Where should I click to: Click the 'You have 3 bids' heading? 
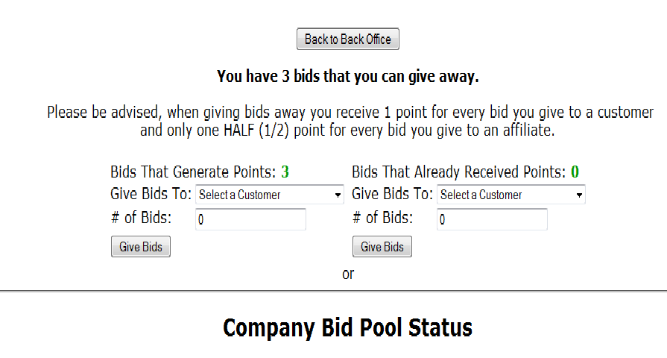[347, 76]
